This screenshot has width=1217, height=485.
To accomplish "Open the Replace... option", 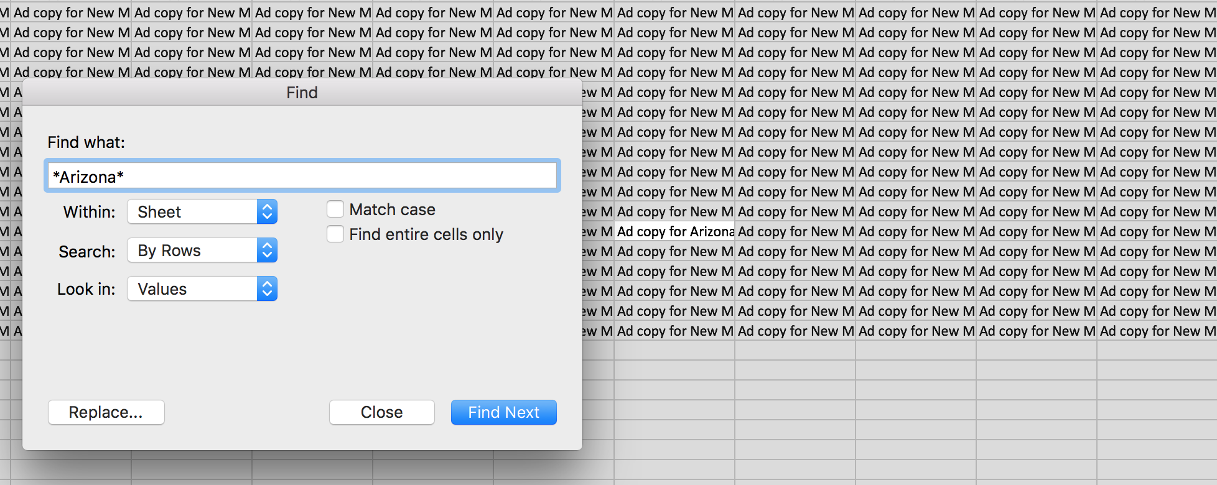I will pos(106,412).
